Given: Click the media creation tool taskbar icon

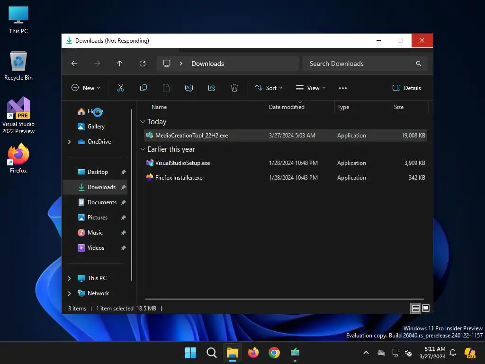Looking at the screenshot, I should [295, 353].
